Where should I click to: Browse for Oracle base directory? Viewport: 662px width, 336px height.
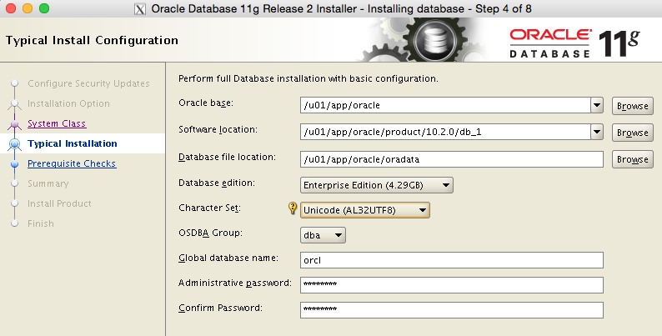633,106
